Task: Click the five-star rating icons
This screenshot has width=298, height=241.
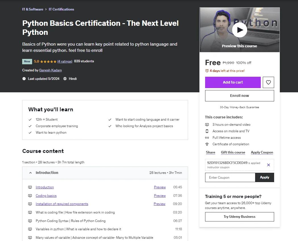Action: point(48,61)
